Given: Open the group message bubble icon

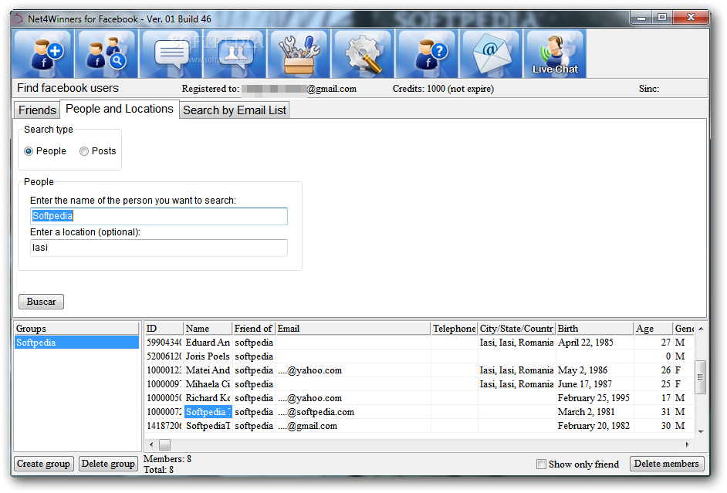Looking at the screenshot, I should coord(235,54).
